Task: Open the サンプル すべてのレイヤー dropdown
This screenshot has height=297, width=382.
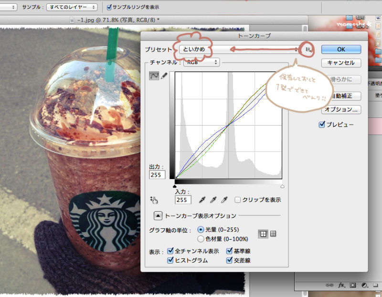Action: point(72,7)
